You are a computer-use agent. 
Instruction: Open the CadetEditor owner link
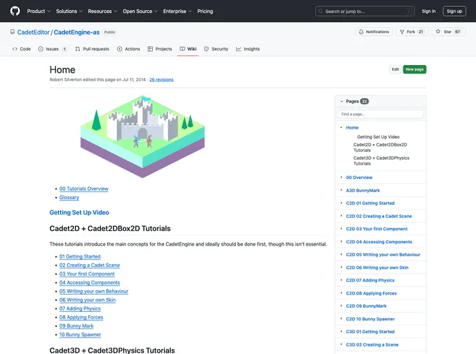point(33,32)
